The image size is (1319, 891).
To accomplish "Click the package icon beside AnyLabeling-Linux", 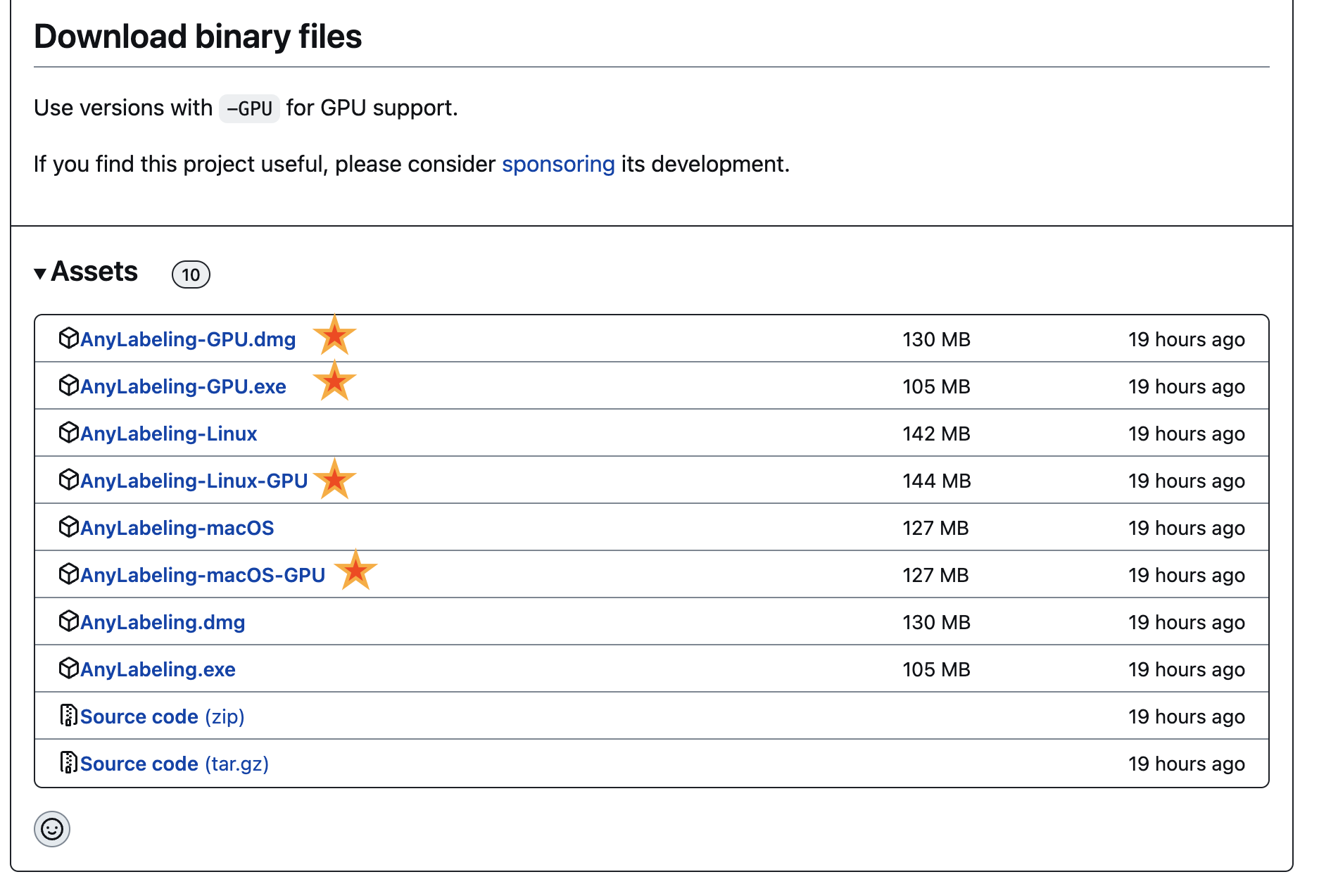I will (x=68, y=433).
